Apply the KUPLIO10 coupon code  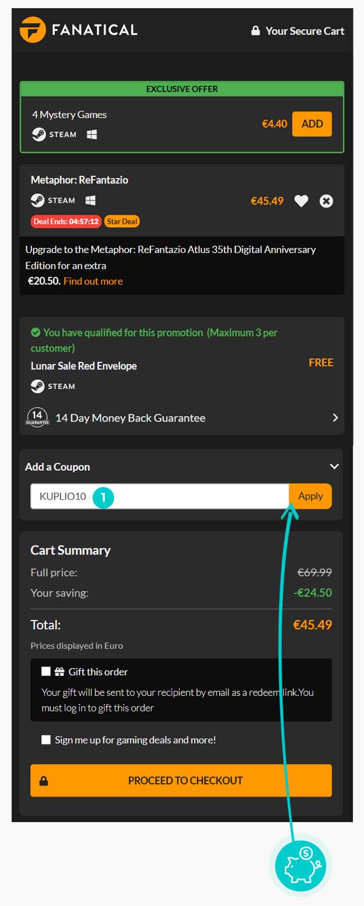point(310,496)
